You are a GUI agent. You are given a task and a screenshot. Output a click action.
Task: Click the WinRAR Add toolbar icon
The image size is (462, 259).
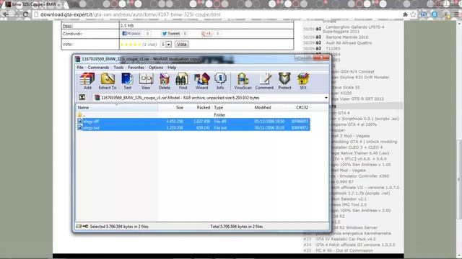(x=87, y=81)
